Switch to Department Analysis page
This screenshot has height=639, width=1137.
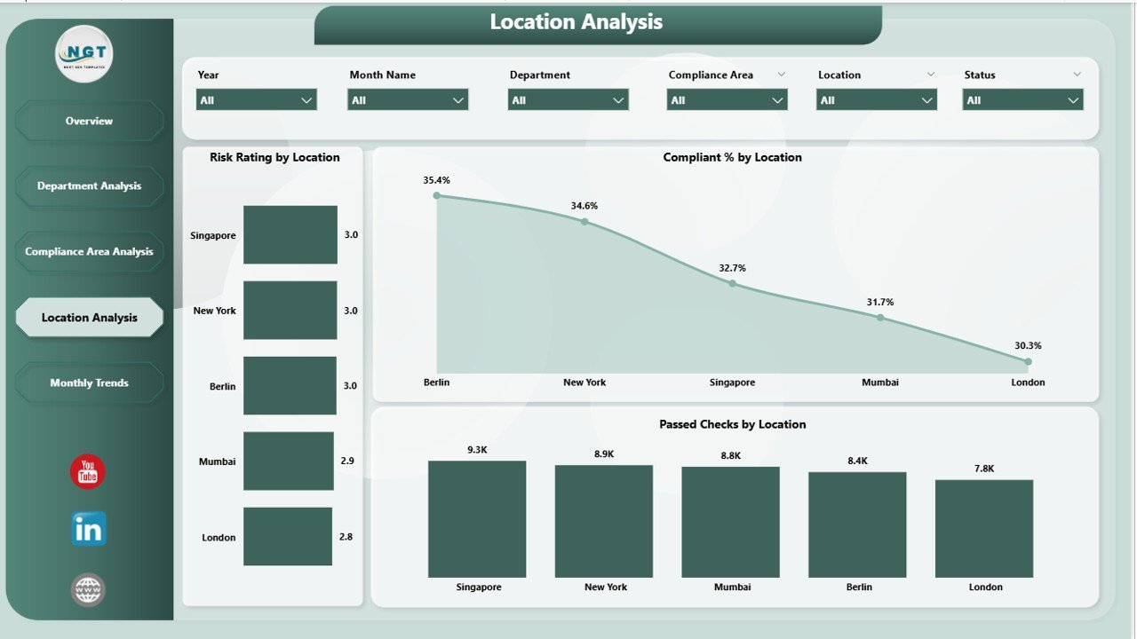click(x=89, y=186)
